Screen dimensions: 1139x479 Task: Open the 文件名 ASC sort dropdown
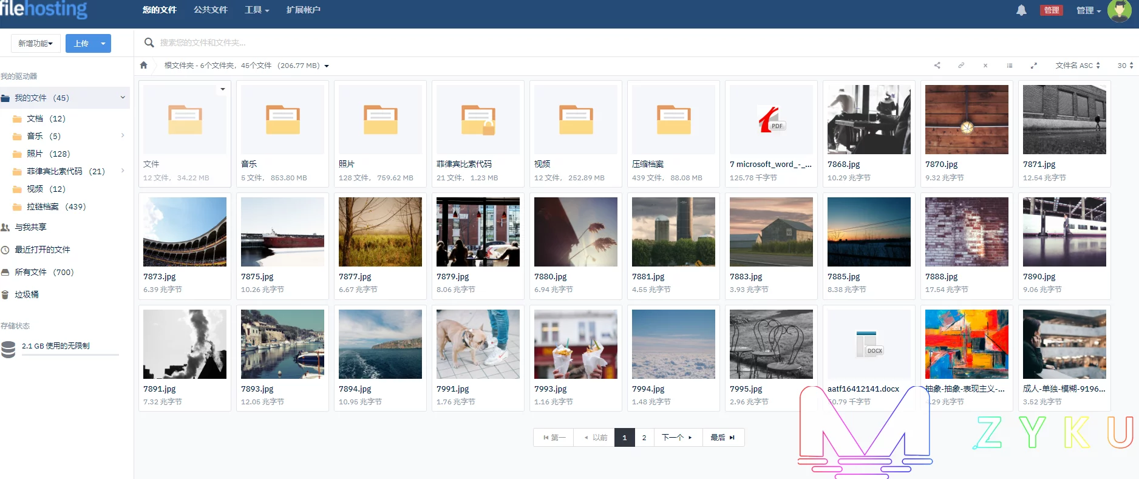click(1078, 66)
